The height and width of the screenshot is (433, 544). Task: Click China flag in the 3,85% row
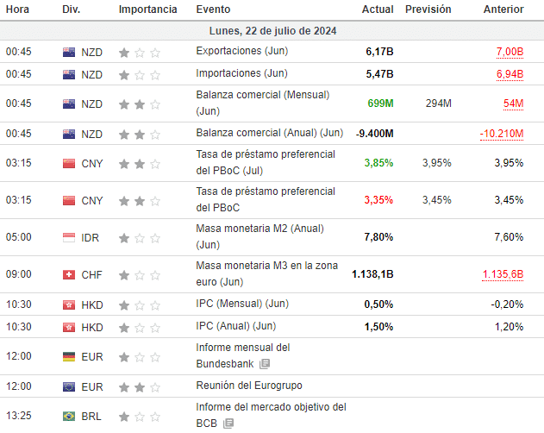click(69, 163)
